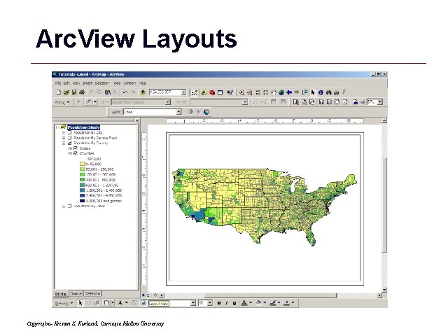Expand the Population By City group
The height and width of the screenshot is (336, 448).
[64, 132]
